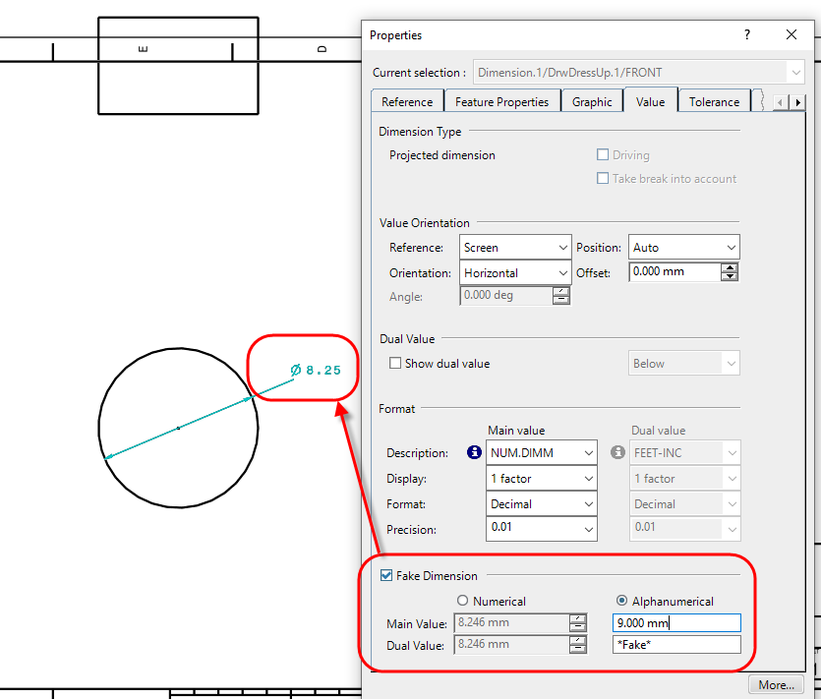821x699 pixels.
Task: Select the Ø 8.25 dimension text on drawing
Action: pyautogui.click(x=317, y=371)
